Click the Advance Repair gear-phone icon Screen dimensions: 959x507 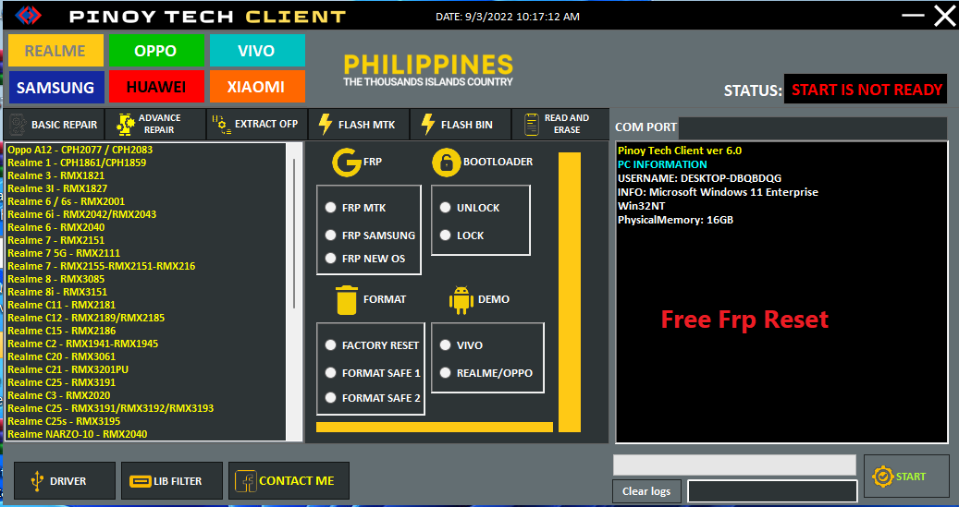click(125, 124)
